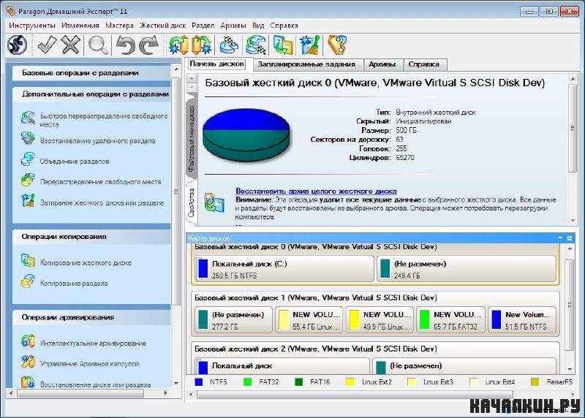Viewport: 585px width, 418px height.
Task: Click icon beside Управление Архивной капсулой
Action: (x=28, y=362)
